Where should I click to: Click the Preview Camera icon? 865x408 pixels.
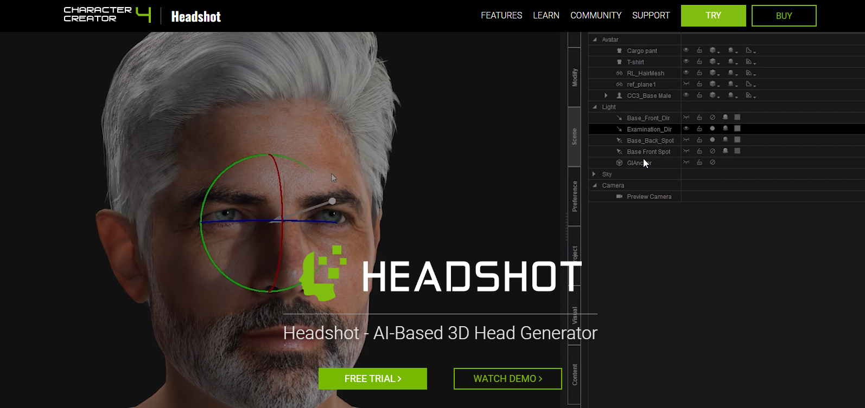pyautogui.click(x=619, y=197)
